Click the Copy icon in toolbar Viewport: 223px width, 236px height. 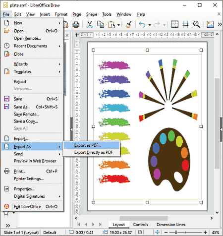pyautogui.click(x=101, y=25)
